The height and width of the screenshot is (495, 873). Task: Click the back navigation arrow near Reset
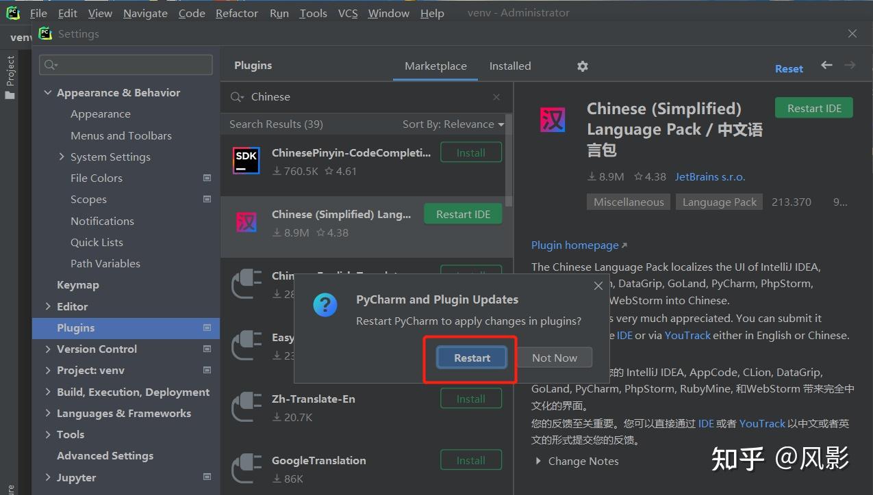[x=826, y=66]
